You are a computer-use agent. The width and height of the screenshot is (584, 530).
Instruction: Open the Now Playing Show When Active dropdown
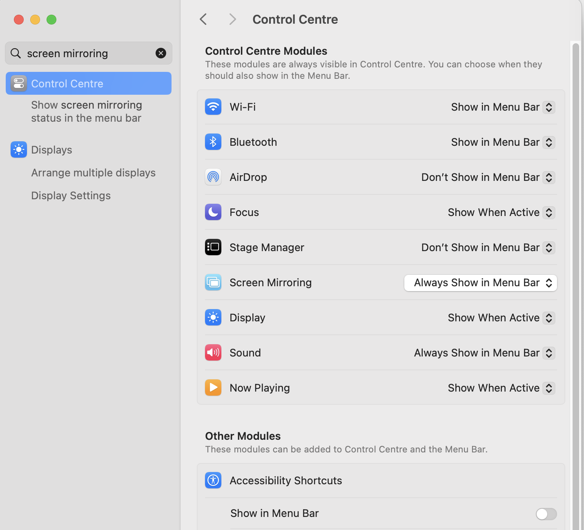tap(502, 388)
